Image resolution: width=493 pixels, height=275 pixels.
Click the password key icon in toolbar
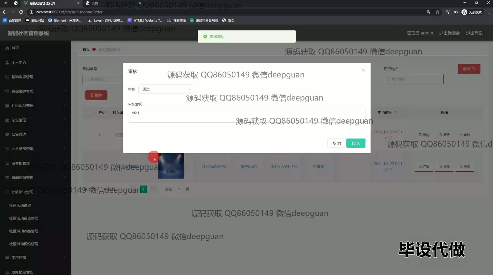coord(456,12)
